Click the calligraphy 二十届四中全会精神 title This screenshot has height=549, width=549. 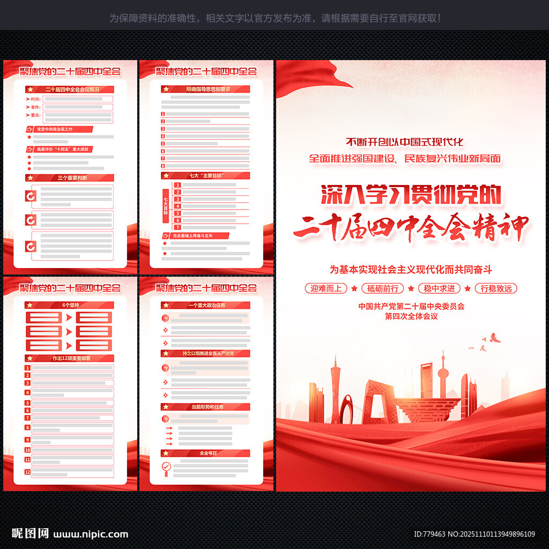411,227
